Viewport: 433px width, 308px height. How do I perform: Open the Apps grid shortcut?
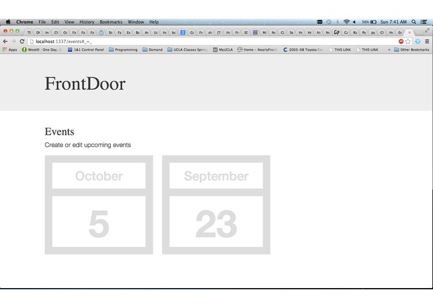click(x=10, y=50)
